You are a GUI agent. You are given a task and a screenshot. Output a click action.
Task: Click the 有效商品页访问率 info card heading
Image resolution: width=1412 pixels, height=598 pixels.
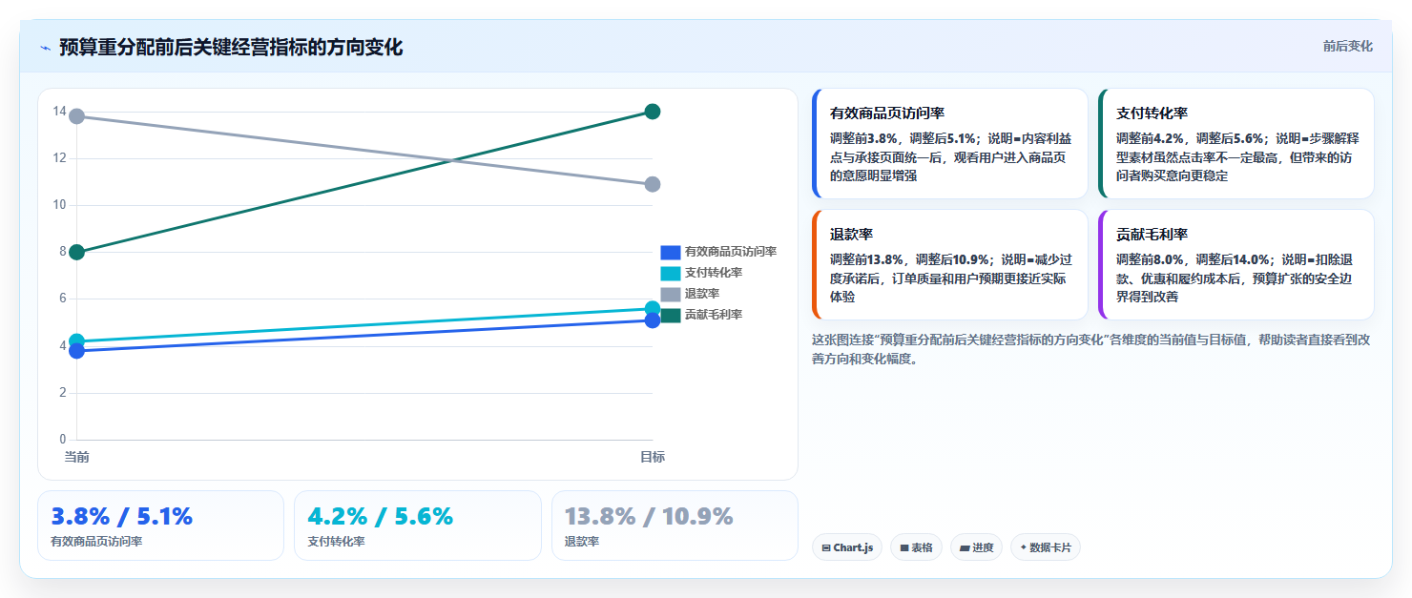887,113
